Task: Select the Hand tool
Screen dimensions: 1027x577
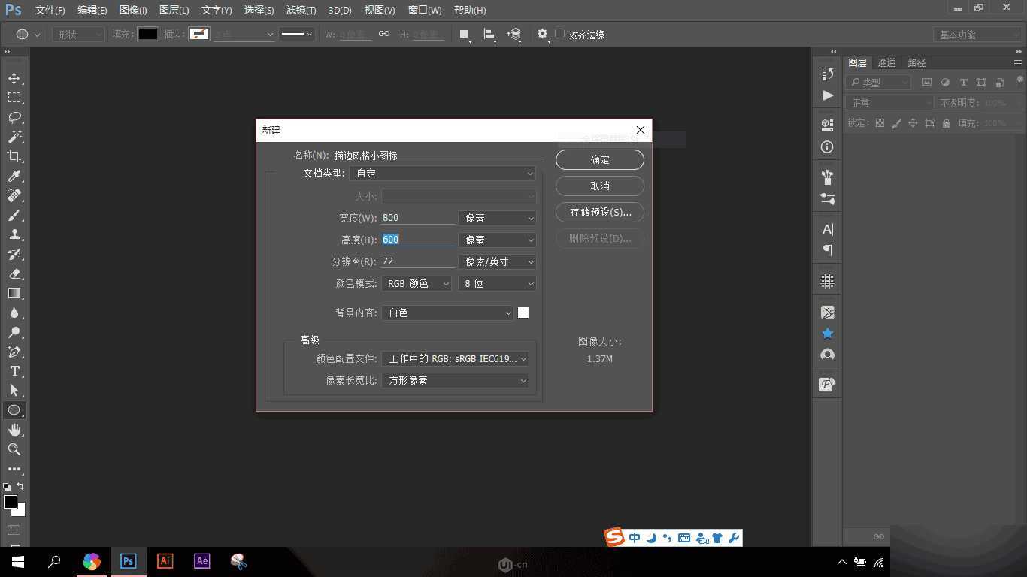Action: (x=15, y=430)
